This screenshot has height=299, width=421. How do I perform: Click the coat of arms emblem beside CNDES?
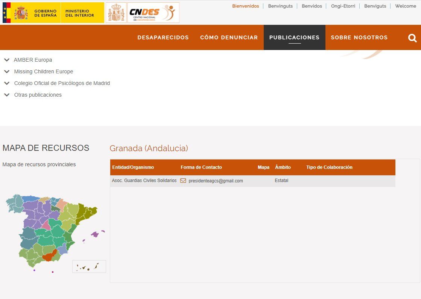click(x=116, y=13)
